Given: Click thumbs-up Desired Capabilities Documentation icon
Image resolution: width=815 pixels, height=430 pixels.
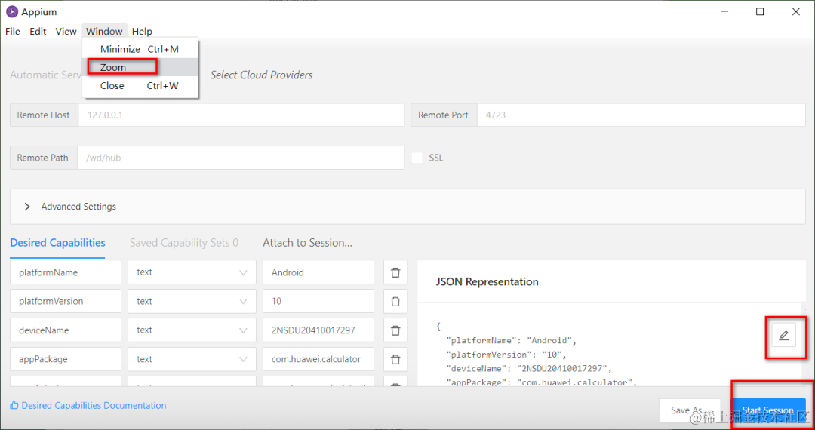Looking at the screenshot, I should tap(14, 405).
